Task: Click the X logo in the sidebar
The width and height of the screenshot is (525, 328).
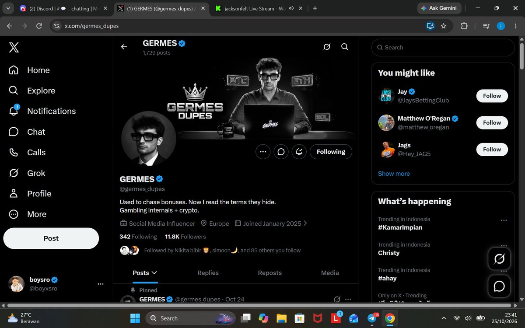Action: click(14, 48)
